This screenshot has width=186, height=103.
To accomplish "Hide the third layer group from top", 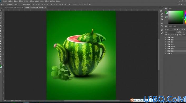I will [x=165, y=42].
